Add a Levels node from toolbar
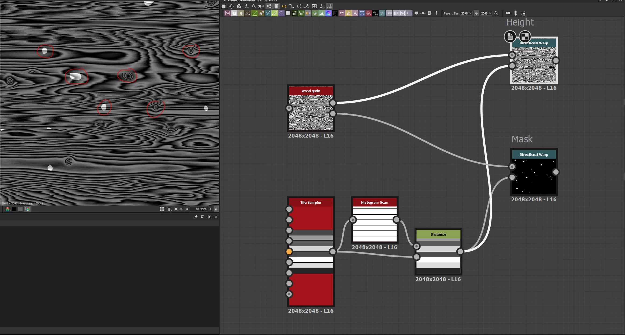 (x=322, y=13)
